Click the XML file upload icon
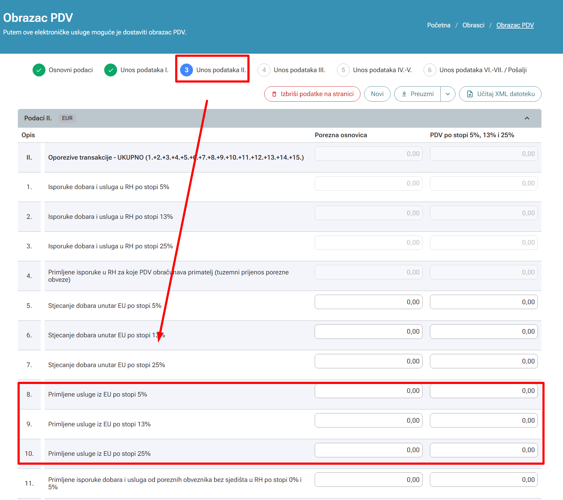 coord(470,94)
